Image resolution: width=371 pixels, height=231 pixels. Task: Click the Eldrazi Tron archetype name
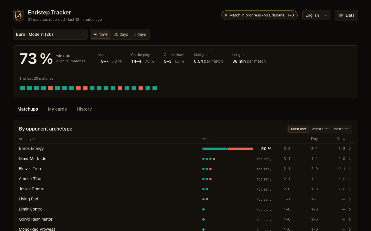pyautogui.click(x=30, y=169)
